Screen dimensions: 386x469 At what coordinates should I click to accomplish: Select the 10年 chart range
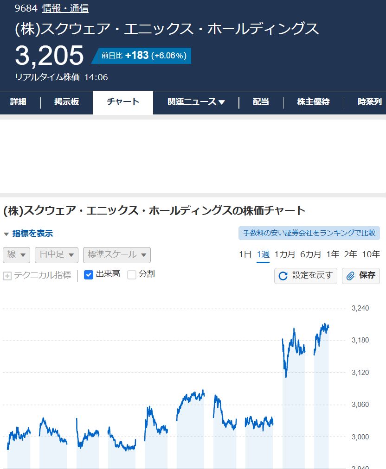[x=371, y=254]
